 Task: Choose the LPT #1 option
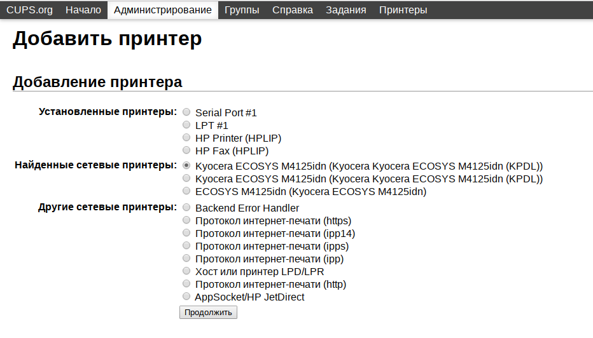point(186,125)
